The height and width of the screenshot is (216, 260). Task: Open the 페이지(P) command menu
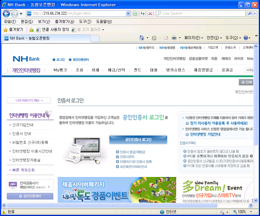pos(194,38)
